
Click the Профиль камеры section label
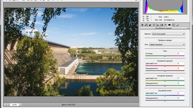165,40
